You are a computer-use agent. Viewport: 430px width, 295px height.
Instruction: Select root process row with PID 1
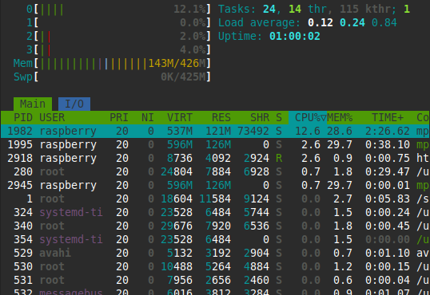pyautogui.click(x=215, y=199)
